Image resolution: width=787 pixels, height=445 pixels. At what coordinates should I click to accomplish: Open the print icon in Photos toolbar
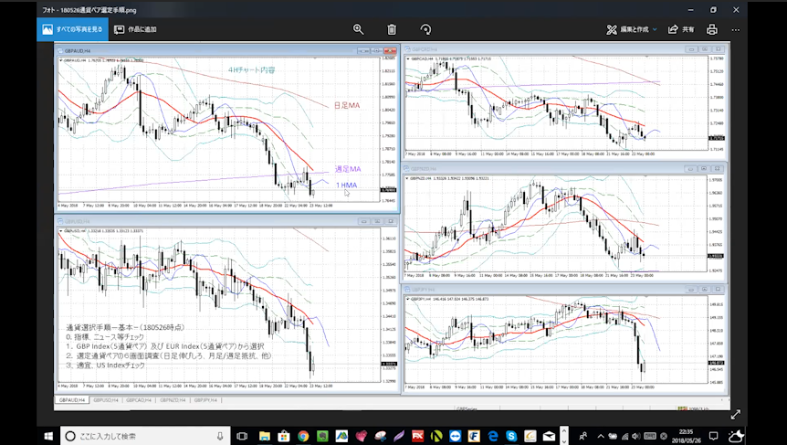point(712,29)
